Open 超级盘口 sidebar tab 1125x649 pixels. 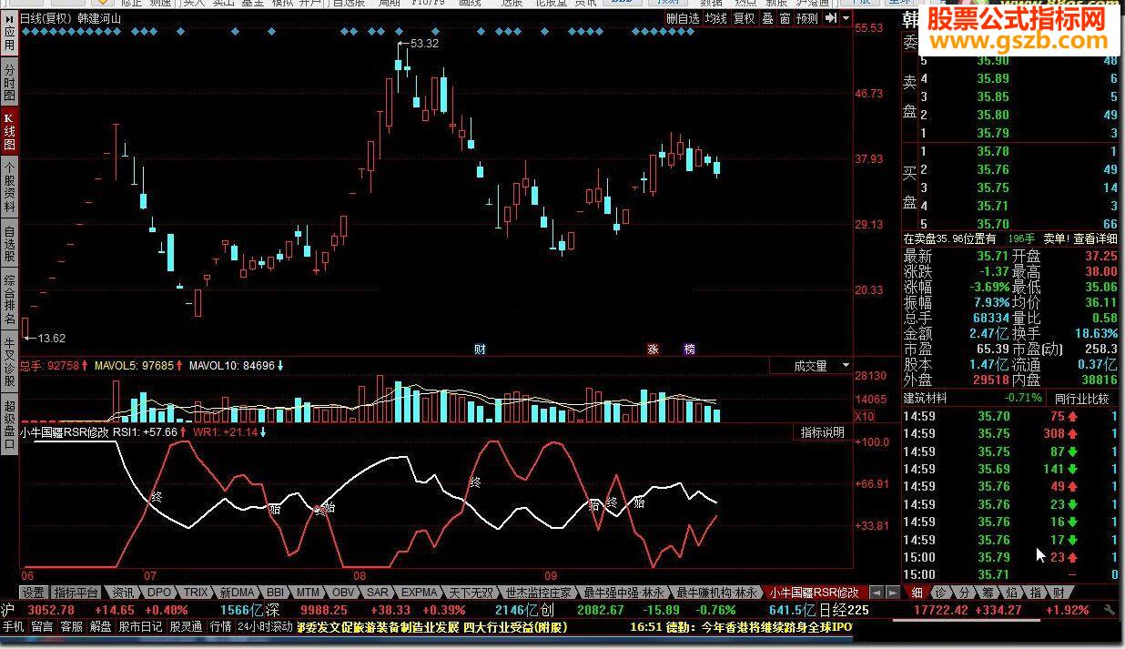(9, 423)
